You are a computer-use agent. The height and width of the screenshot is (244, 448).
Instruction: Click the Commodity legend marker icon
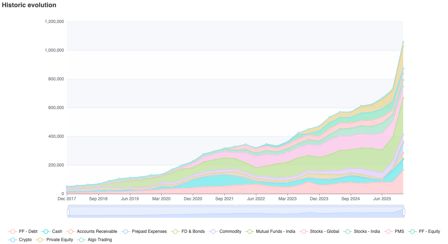213,231
